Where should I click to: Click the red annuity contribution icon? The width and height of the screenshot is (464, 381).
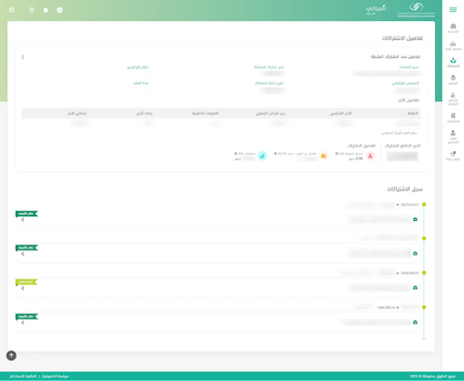pos(370,156)
